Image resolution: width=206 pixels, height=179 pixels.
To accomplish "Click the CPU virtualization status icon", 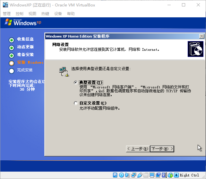I will tap(164, 175).
